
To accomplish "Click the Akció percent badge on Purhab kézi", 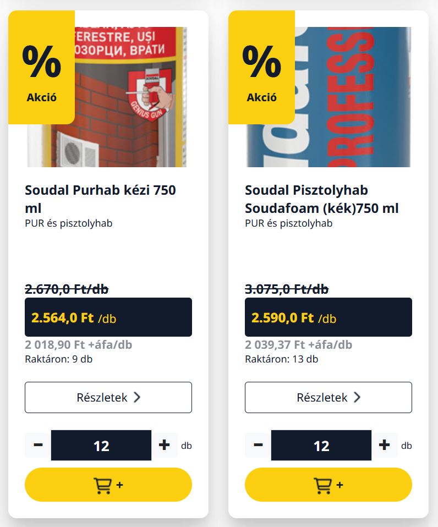I will pyautogui.click(x=41, y=67).
